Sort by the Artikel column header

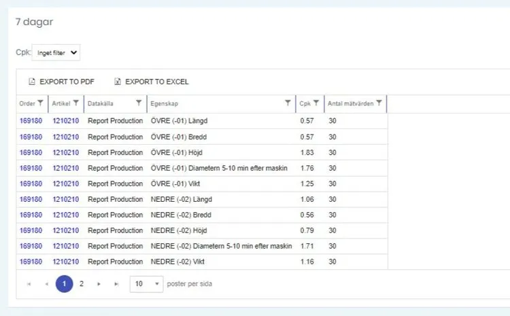pos(61,104)
